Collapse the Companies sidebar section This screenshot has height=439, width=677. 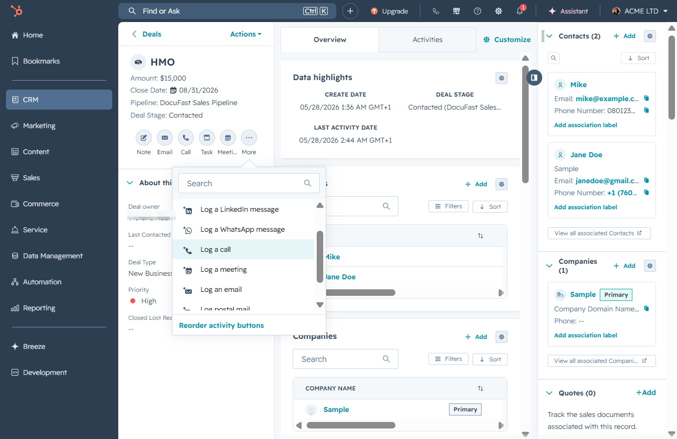click(550, 266)
